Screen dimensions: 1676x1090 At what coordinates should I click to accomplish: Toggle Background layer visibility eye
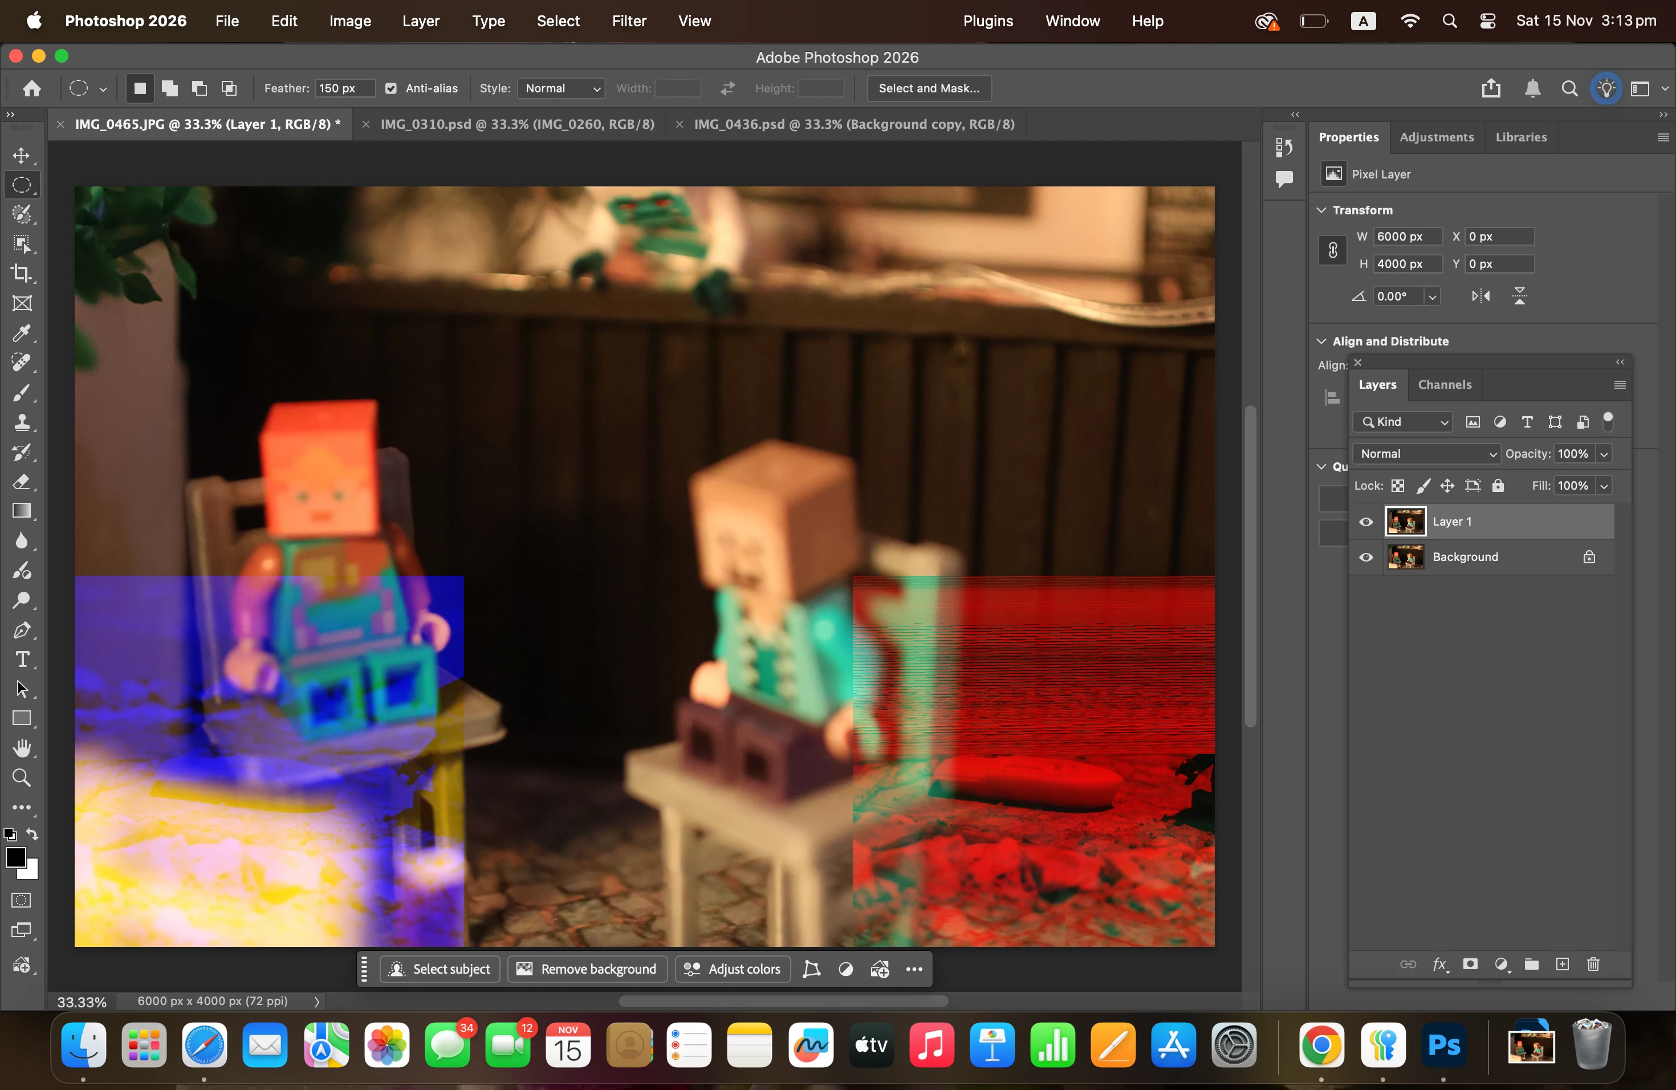[1366, 557]
